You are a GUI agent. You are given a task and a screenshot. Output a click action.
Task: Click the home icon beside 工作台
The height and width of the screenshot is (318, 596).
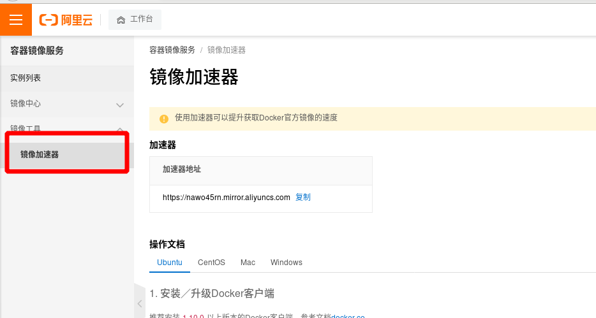[x=121, y=20]
